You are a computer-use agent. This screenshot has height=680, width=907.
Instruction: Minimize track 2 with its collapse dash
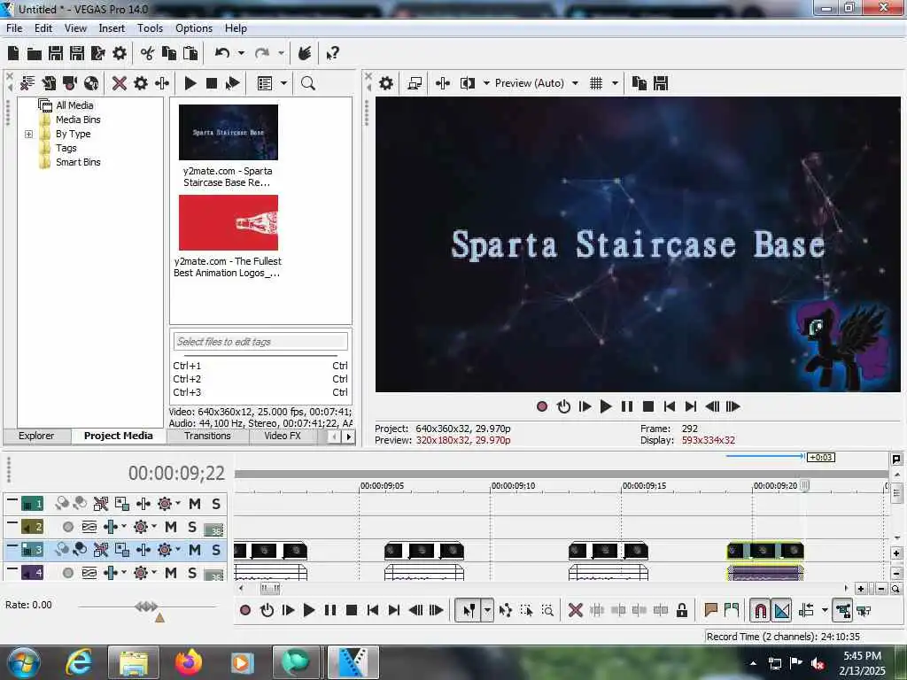(x=12, y=522)
